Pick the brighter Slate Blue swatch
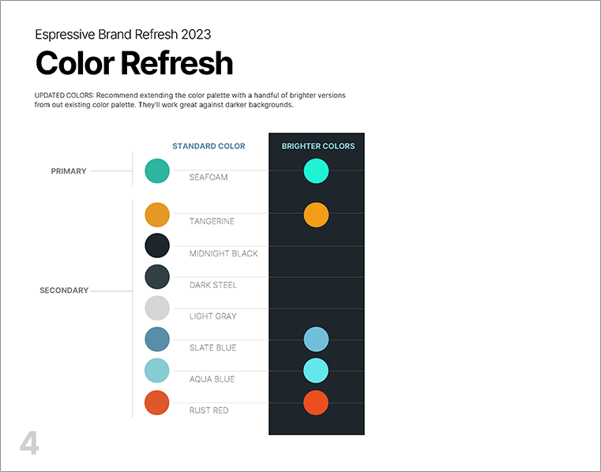 tap(316, 339)
